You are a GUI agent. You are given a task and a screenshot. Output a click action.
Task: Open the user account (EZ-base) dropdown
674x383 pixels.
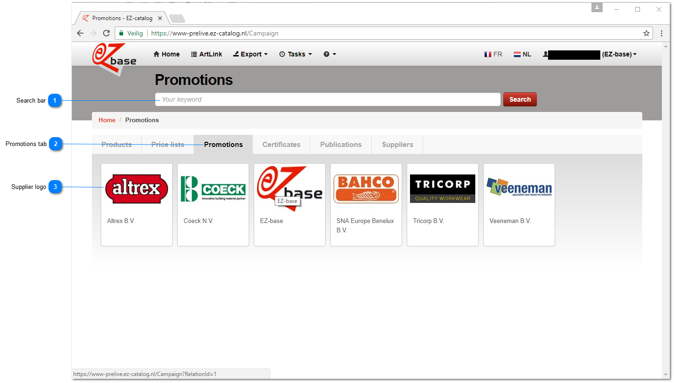[x=590, y=54]
